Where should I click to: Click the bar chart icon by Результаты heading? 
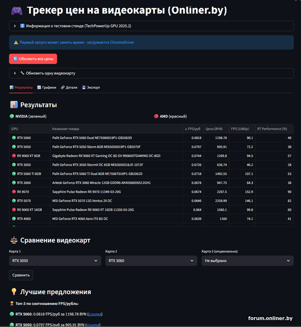13,105
